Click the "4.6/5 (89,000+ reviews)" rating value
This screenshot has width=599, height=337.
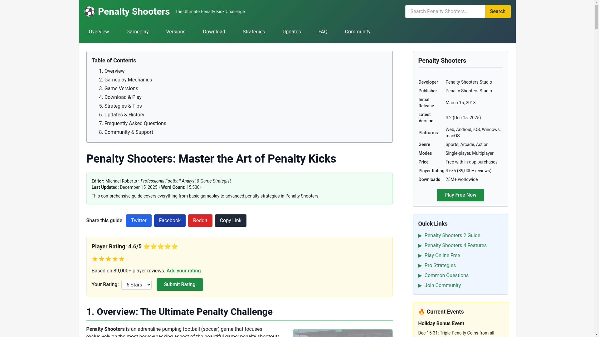468,171
